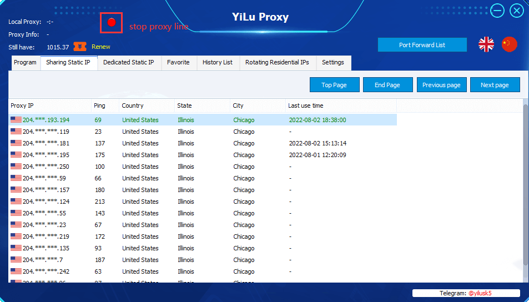
Task: Select proxy ending in .135
Action: click(x=203, y=248)
